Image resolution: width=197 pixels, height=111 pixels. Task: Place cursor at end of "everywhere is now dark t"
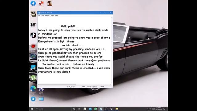pos(70,72)
